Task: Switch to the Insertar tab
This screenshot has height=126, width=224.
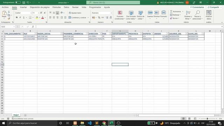Action: click(23, 7)
